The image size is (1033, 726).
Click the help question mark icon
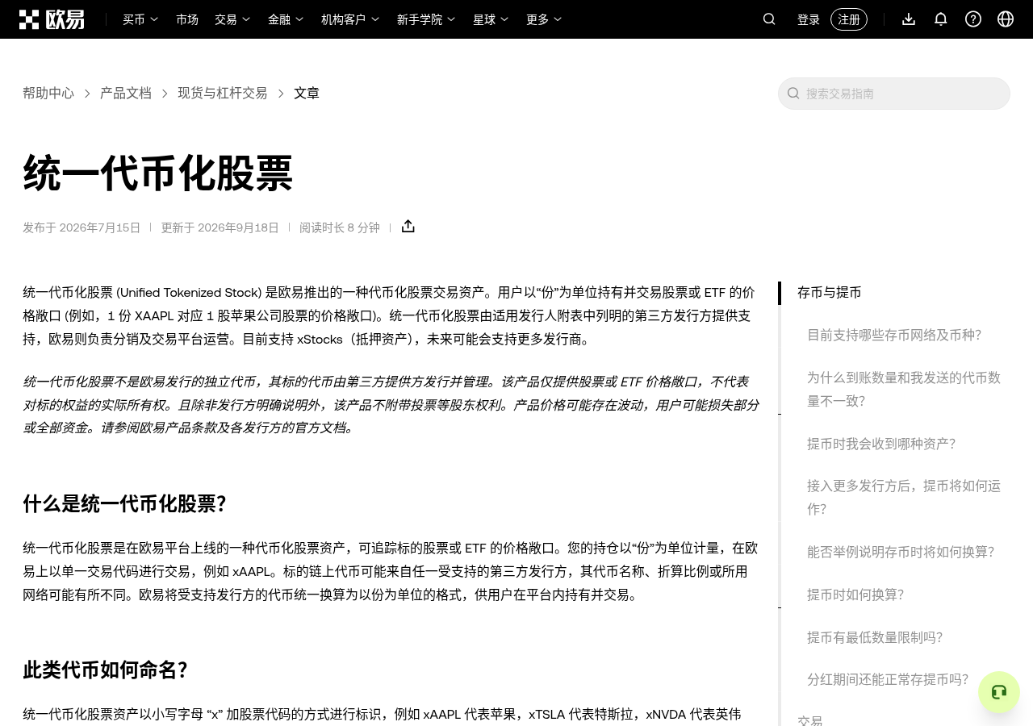[973, 19]
